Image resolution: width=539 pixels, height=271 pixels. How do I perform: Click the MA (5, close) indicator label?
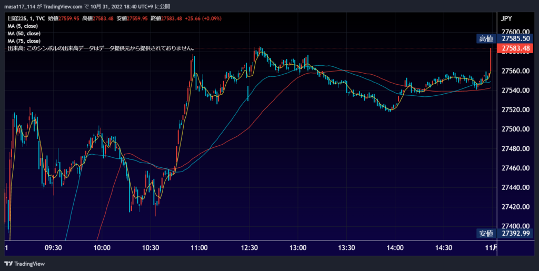tap(23, 26)
